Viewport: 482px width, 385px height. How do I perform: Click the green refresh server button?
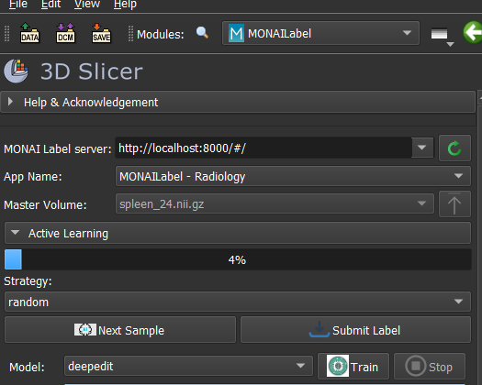click(454, 148)
